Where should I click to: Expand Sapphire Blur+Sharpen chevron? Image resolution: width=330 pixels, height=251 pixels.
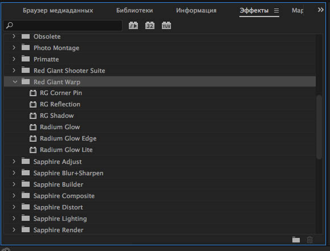[14, 173]
